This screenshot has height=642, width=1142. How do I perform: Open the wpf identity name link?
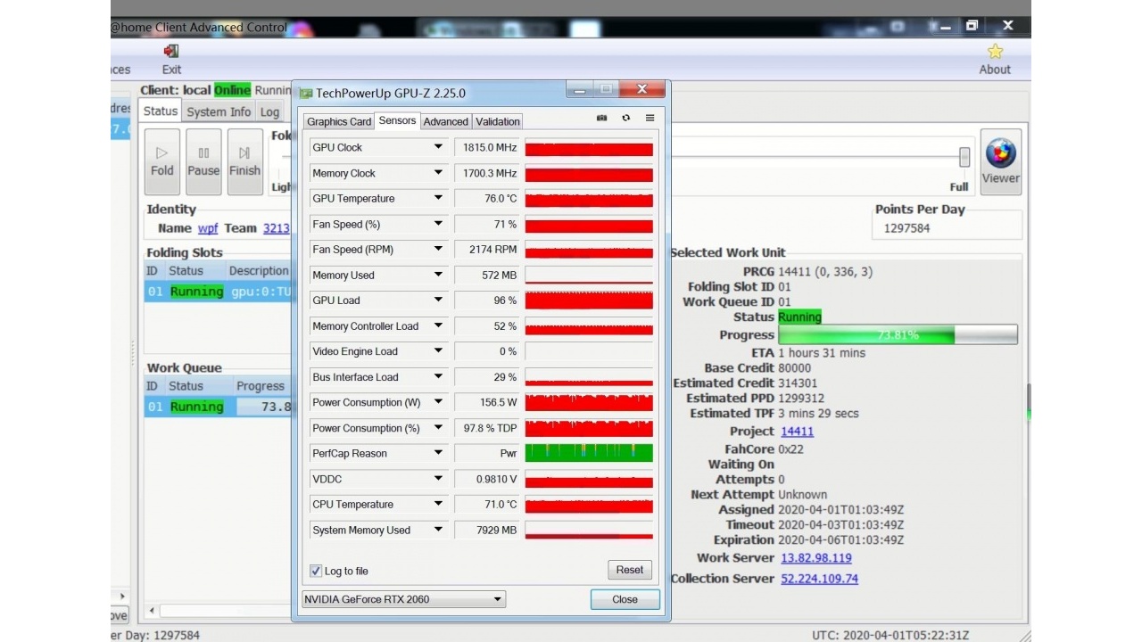point(208,228)
